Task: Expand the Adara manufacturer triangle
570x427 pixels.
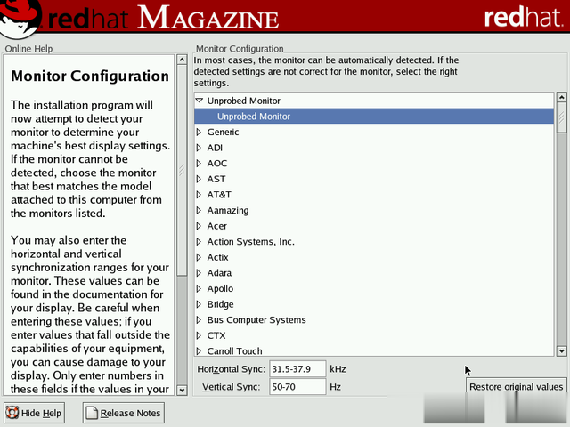Action: [x=199, y=273]
